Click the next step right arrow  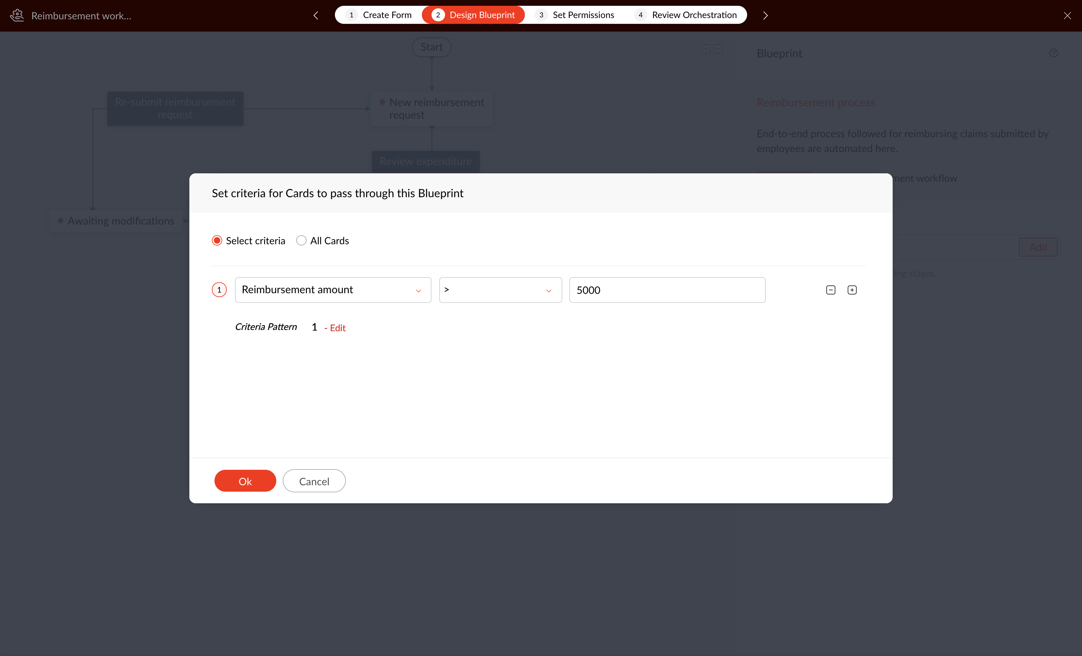click(765, 15)
